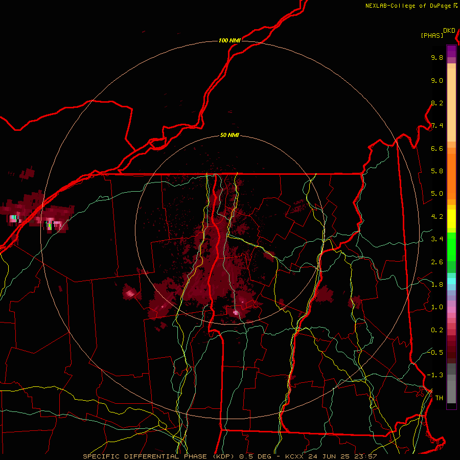This screenshot has width=460, height=460.
Task: Click the 1.8 legend value
Action: click(x=437, y=285)
